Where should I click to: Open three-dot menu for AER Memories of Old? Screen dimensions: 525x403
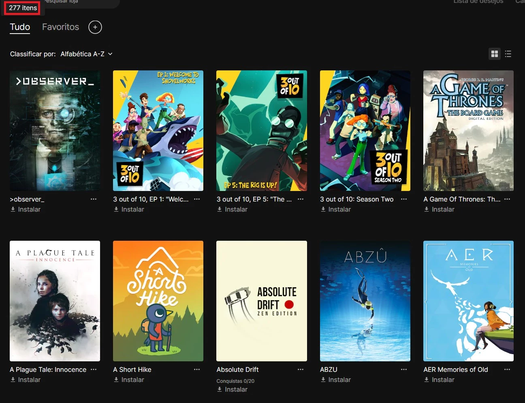tap(507, 369)
